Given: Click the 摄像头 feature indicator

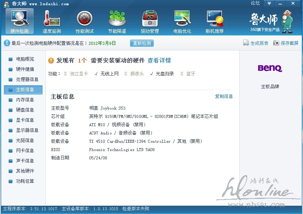Looking at the screenshot, I should [134, 73].
